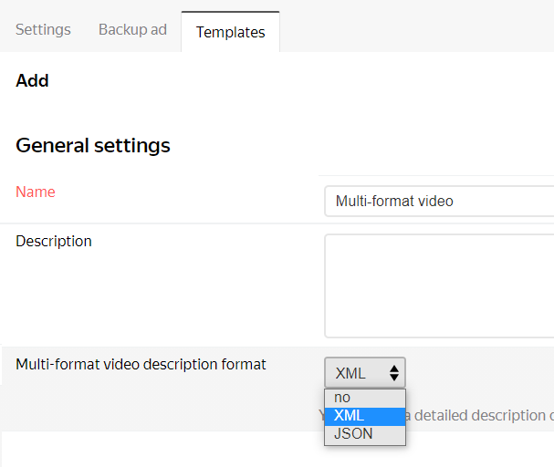The width and height of the screenshot is (554, 467).
Task: Collapse the XML format dropdown
Action: (364, 372)
